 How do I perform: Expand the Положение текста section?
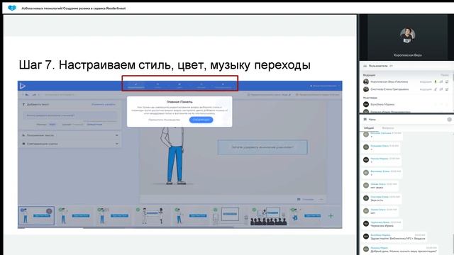click(x=70, y=135)
